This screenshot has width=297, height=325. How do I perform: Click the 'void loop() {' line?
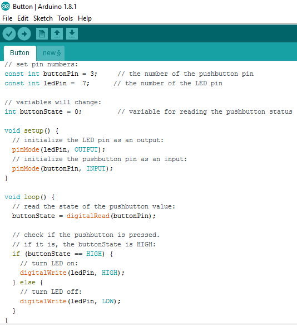(x=29, y=197)
